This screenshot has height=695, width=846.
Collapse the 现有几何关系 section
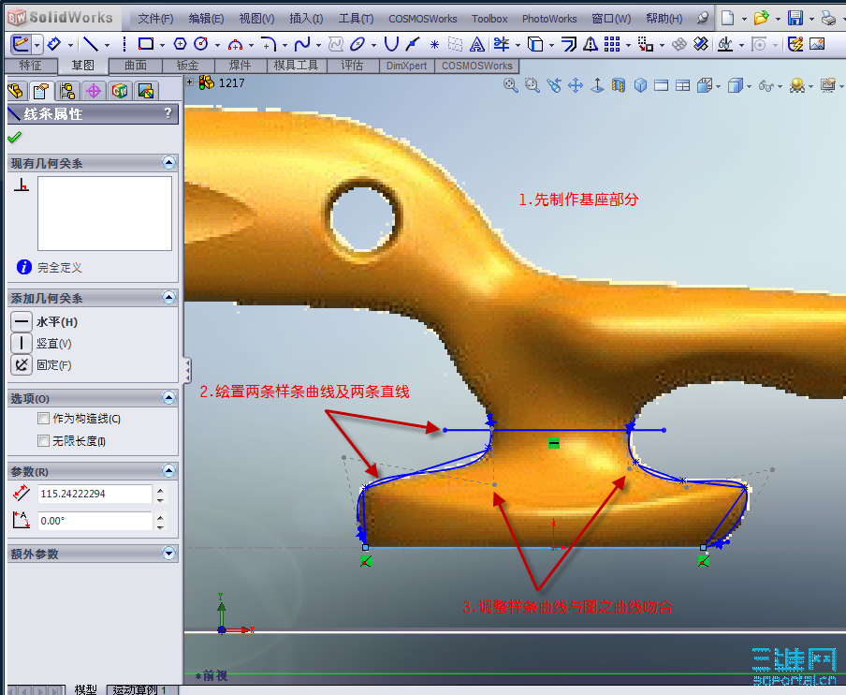(168, 163)
